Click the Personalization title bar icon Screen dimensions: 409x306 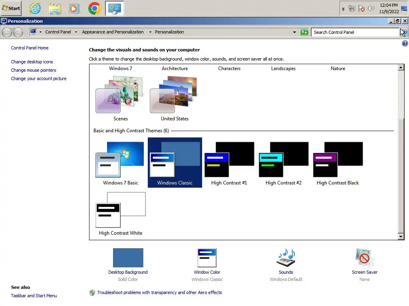click(4, 21)
